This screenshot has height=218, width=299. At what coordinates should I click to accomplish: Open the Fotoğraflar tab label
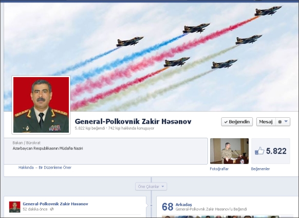click(219, 169)
